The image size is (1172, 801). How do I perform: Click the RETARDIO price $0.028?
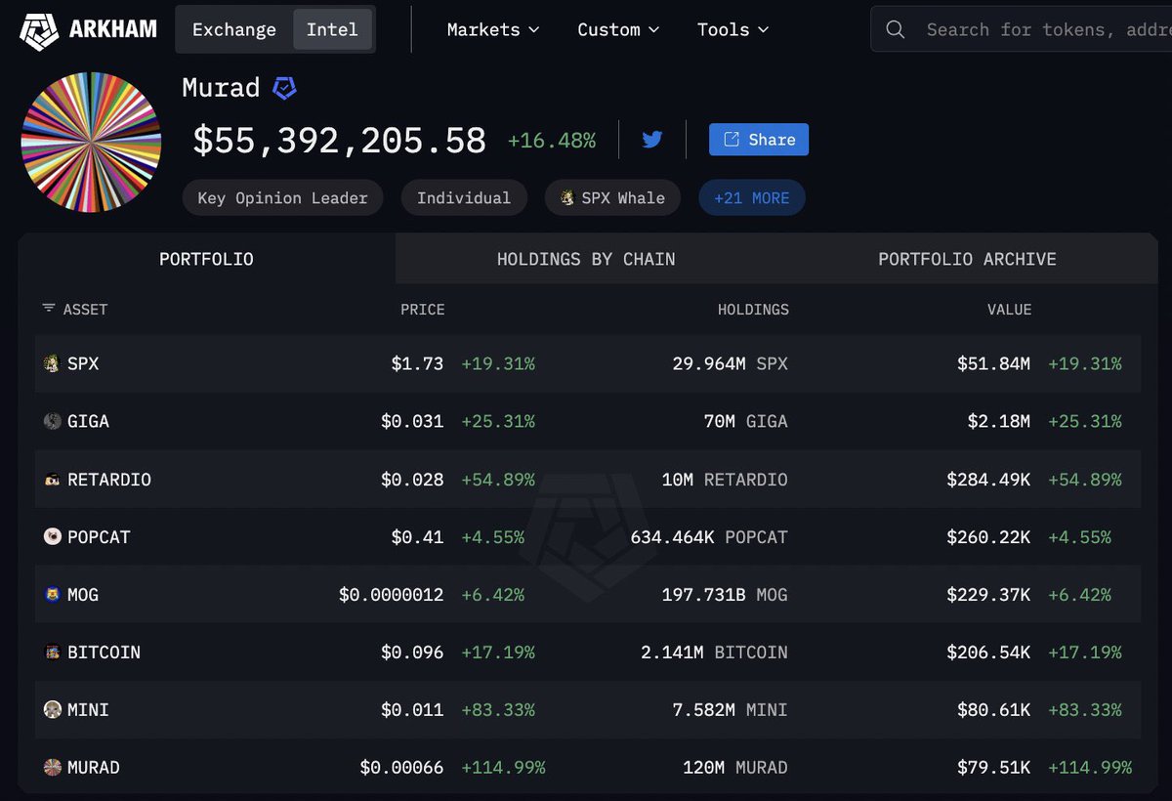click(x=412, y=480)
